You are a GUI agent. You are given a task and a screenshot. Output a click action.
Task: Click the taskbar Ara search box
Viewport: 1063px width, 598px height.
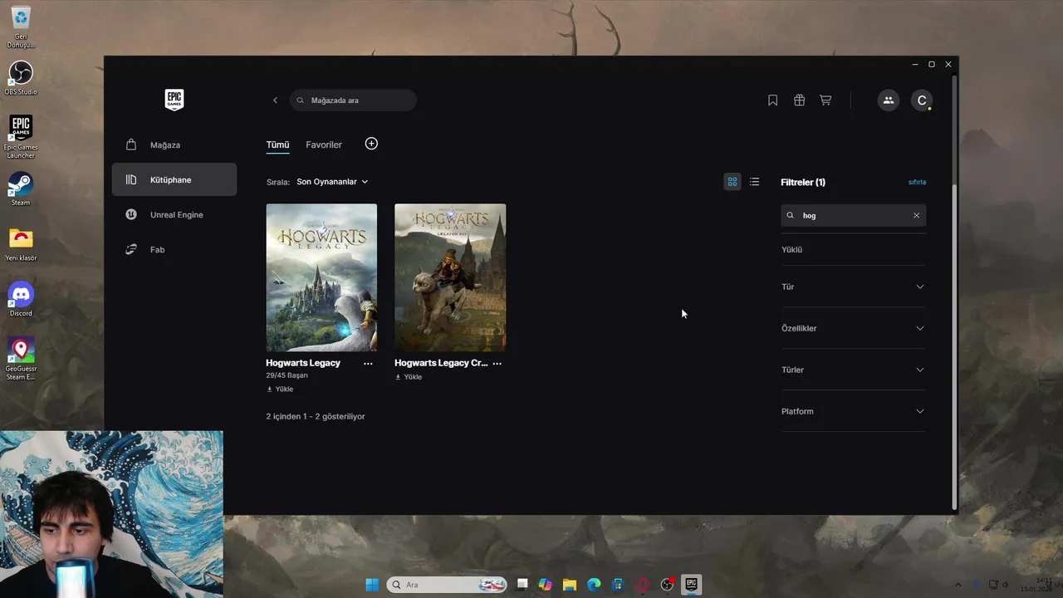point(447,585)
